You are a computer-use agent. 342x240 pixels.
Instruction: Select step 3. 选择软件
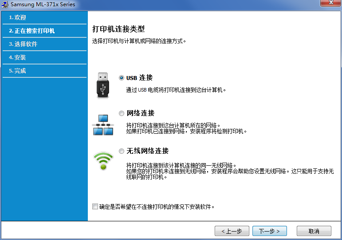44,44
